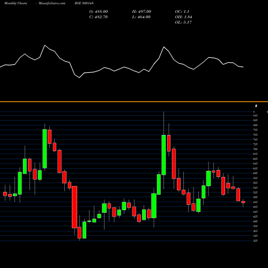The height and width of the screenshot is (268, 268).
Task: Click the 425 price axis label
Action: (255, 217)
